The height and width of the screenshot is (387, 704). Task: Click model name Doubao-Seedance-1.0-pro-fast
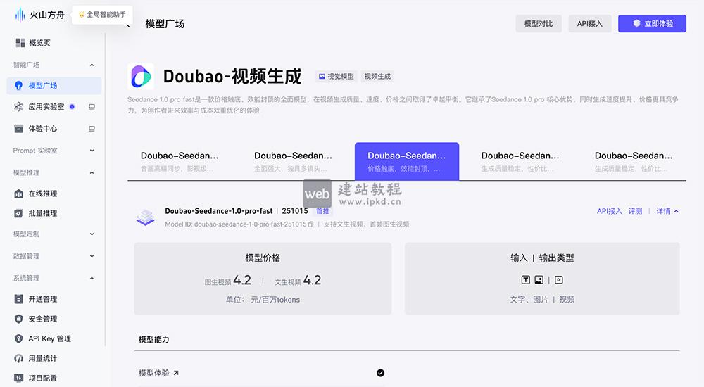(219, 211)
